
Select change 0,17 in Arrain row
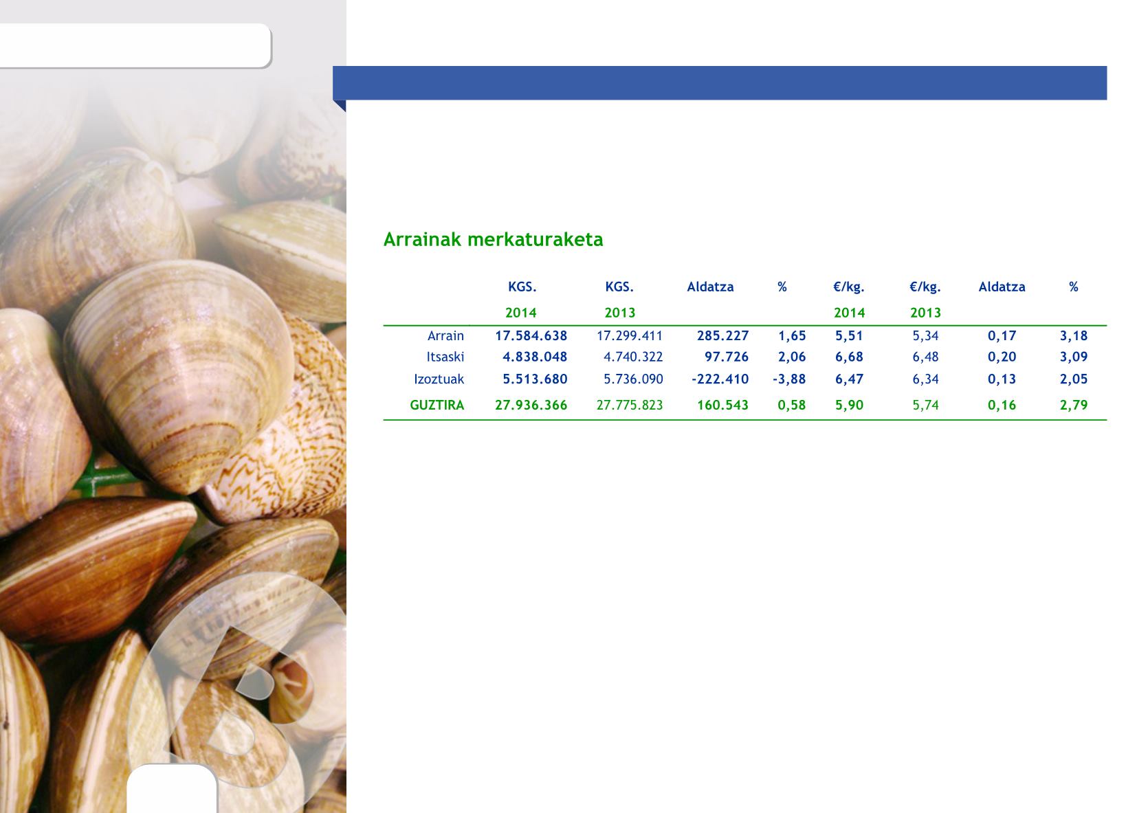pyautogui.click(x=1002, y=336)
